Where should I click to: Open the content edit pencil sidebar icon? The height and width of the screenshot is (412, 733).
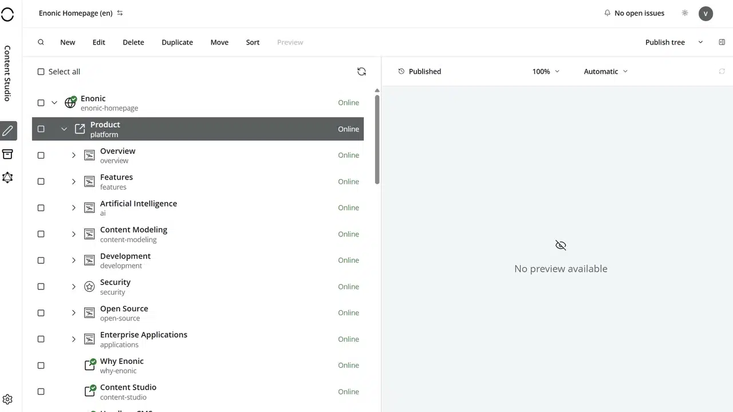[7, 130]
